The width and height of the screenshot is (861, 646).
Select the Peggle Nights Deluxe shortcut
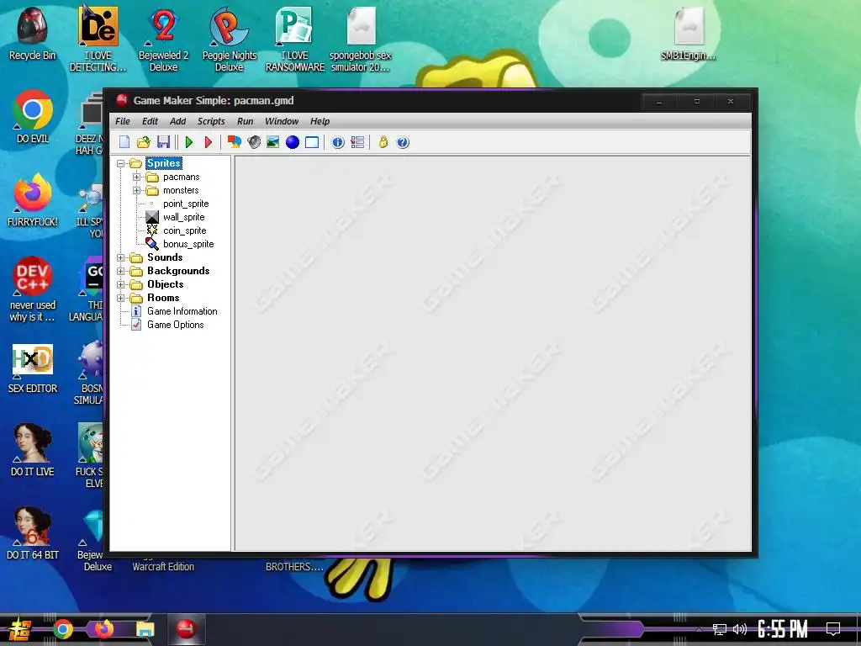tap(229, 40)
